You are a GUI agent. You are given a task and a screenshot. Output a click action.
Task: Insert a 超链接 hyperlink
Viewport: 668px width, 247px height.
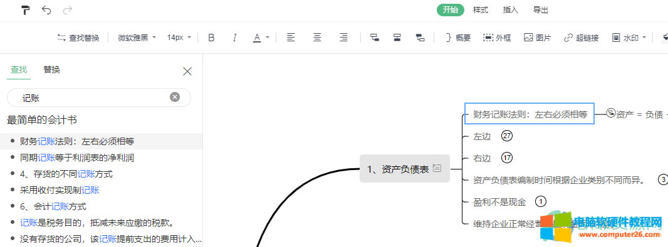pyautogui.click(x=581, y=38)
